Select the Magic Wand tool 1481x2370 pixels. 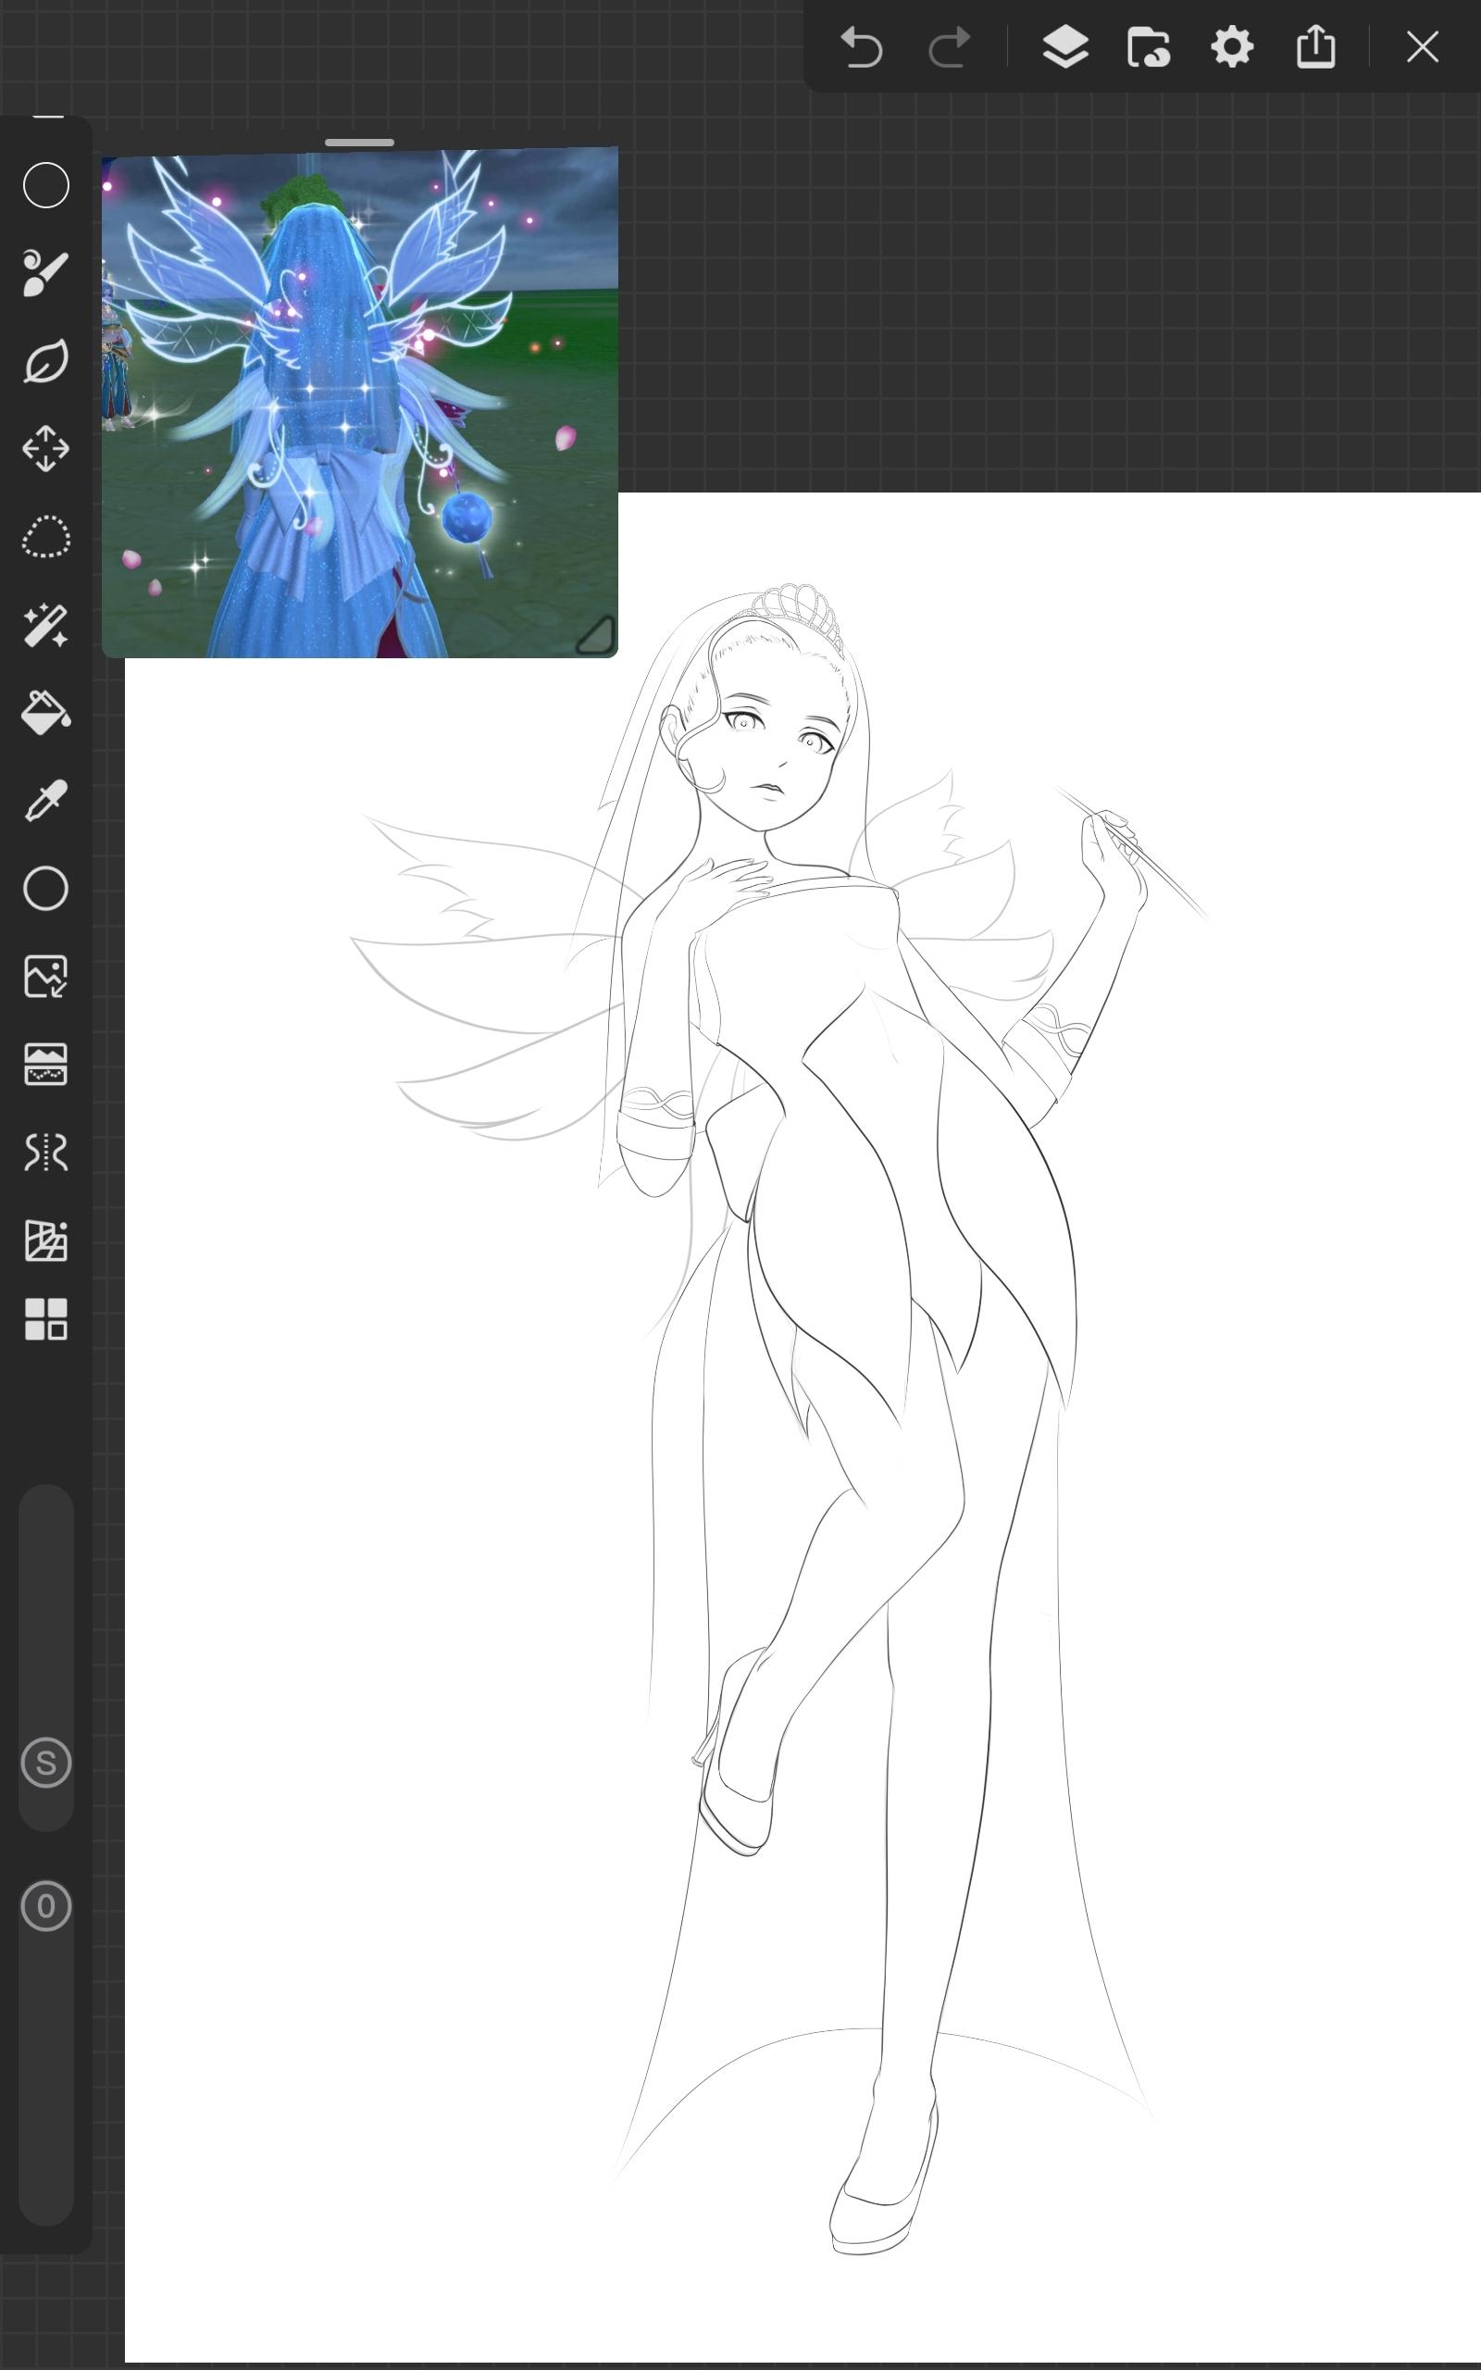[x=46, y=625]
